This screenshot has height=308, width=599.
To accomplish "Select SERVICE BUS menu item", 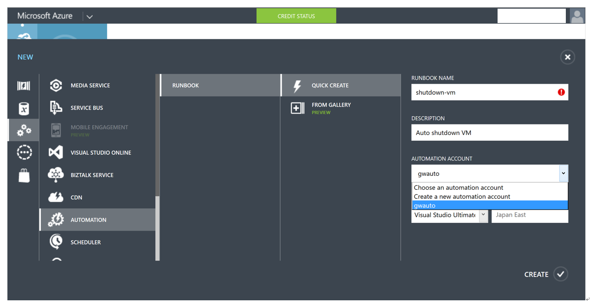I will (x=98, y=108).
